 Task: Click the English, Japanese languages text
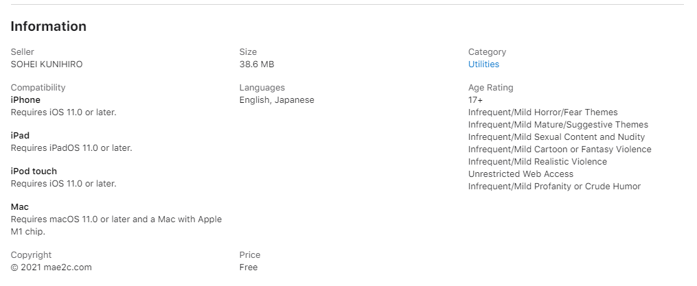277,100
